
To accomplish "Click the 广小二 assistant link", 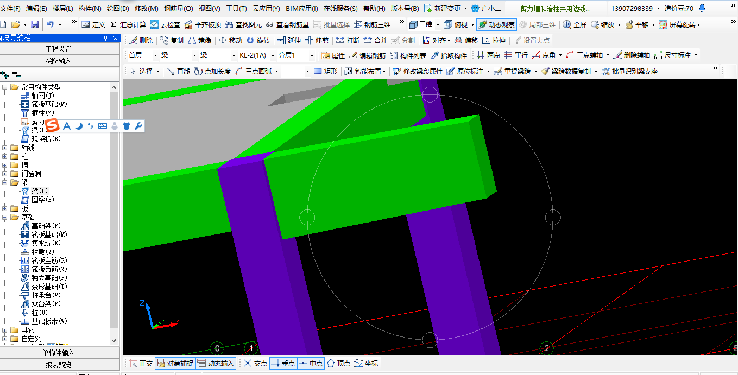I will (487, 8).
